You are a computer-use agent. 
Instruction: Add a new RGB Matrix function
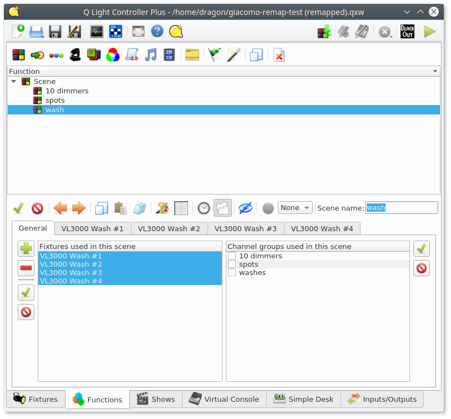click(x=113, y=55)
